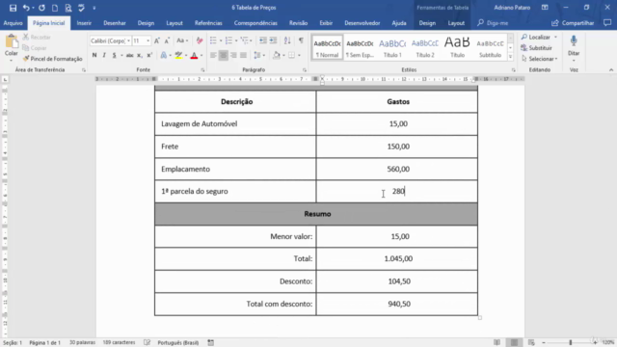Image resolution: width=617 pixels, height=347 pixels.
Task: Switch to print layout view
Action: tap(514, 343)
